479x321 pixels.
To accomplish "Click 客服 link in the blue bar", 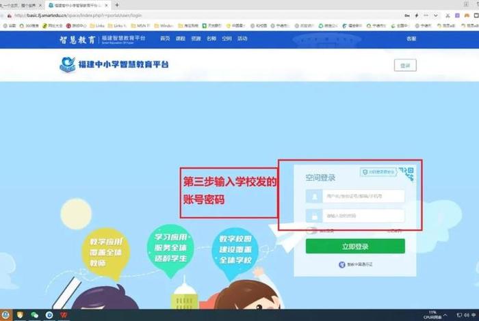I will tap(411, 39).
